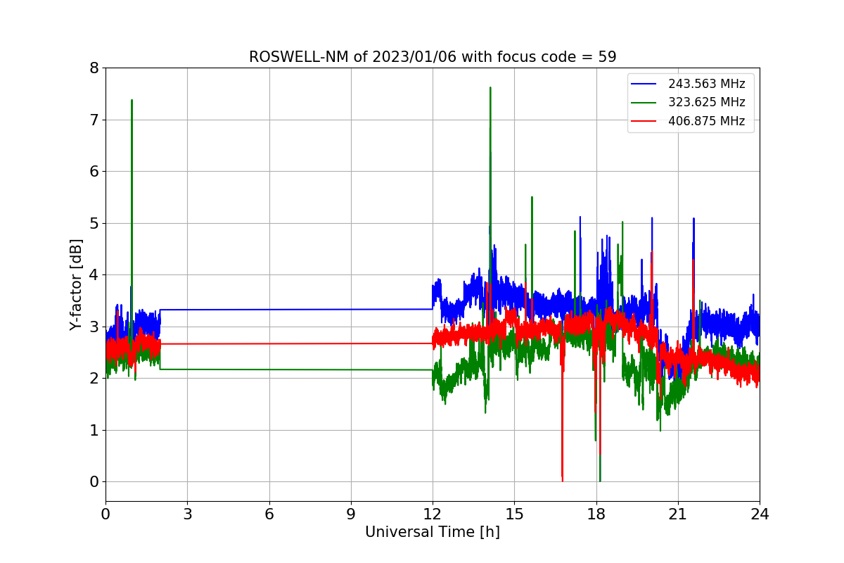This screenshot has height=563, width=844.
Task: Click x-axis tick label 24
Action: click(760, 514)
